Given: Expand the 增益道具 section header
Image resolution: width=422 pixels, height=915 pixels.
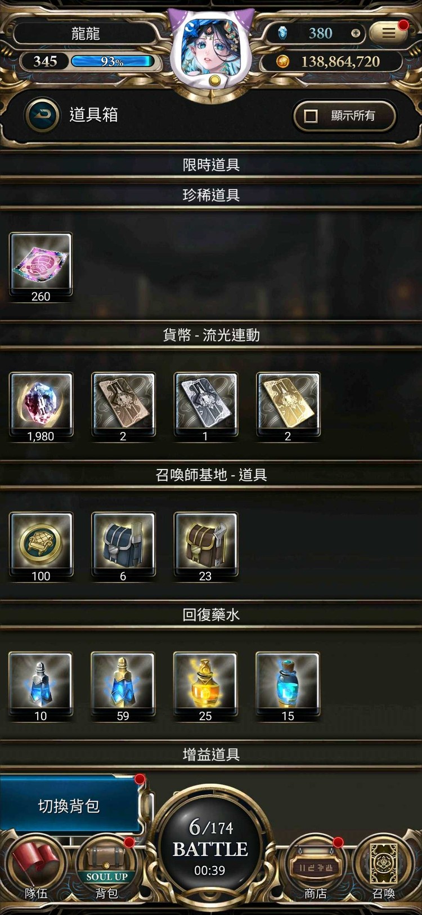Looking at the screenshot, I should tap(211, 755).
